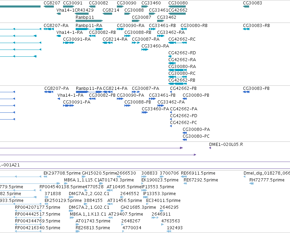
Task: Click the DME1-020L05.R feature
Action: pyautogui.click(x=210, y=148)
